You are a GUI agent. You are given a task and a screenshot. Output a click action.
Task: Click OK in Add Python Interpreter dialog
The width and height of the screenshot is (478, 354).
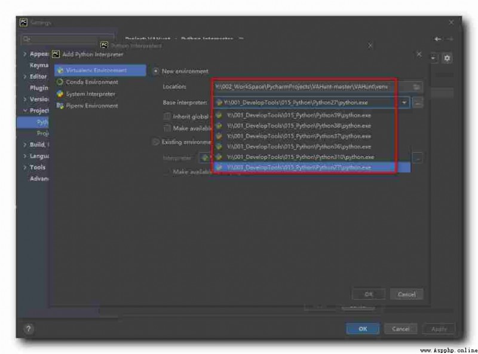pos(369,294)
